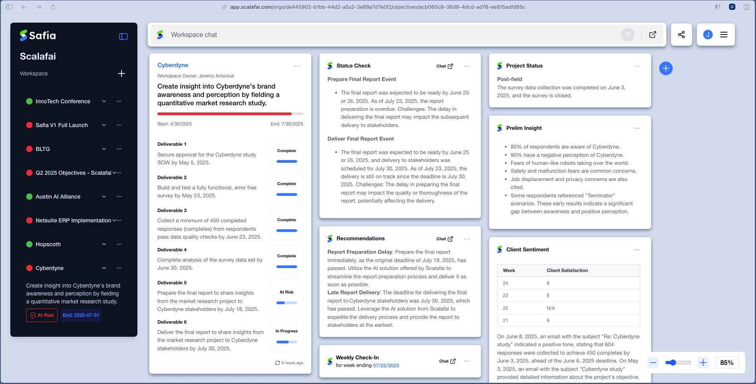Image resolution: width=756 pixels, height=384 pixels.
Task: Click the 07/25/2025 week ending date
Action: point(386,366)
